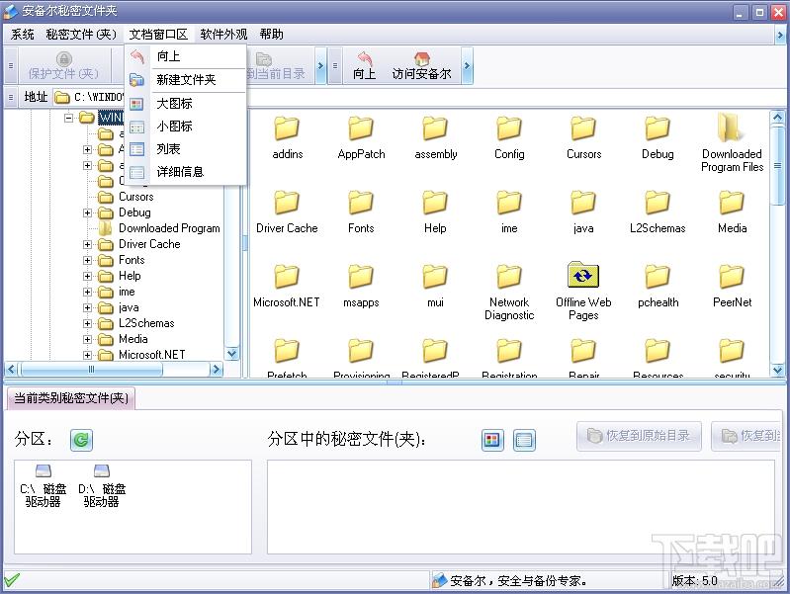Open the Config folder icon
The image size is (790, 594).
(509, 128)
